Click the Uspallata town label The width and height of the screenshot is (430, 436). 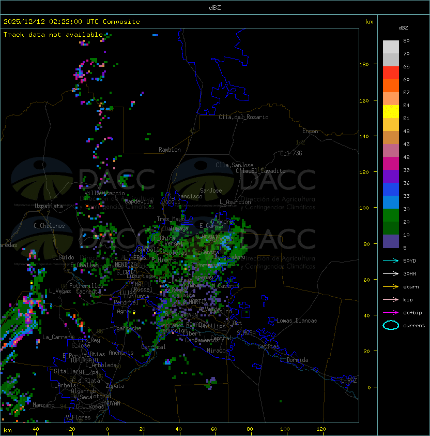49,206
